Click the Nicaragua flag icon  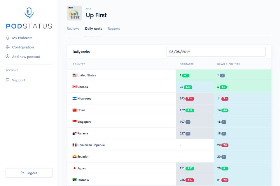74,99
